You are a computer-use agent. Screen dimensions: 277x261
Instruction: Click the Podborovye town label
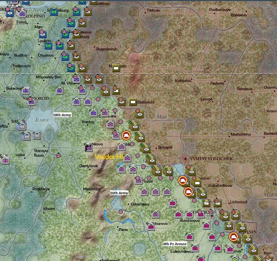220,10
